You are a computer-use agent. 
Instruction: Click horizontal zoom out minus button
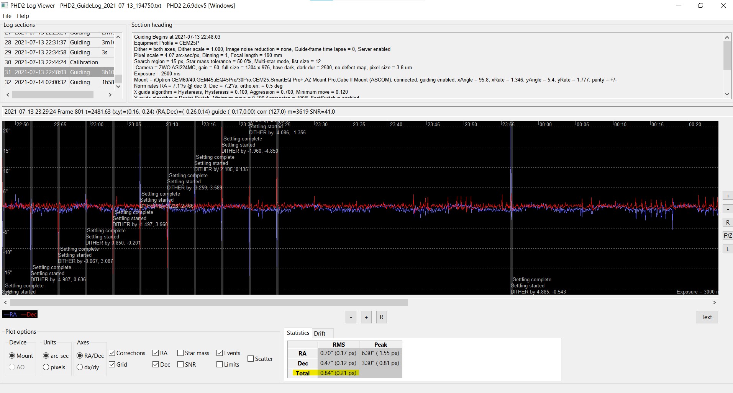click(x=351, y=317)
